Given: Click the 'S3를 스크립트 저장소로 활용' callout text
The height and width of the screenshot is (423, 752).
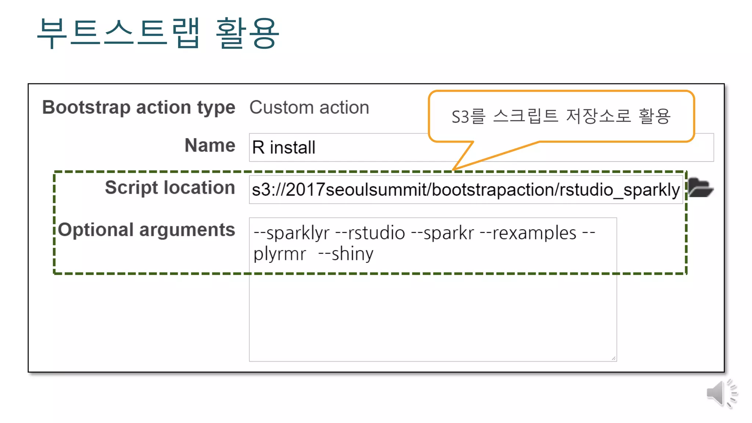Looking at the screenshot, I should [x=561, y=116].
